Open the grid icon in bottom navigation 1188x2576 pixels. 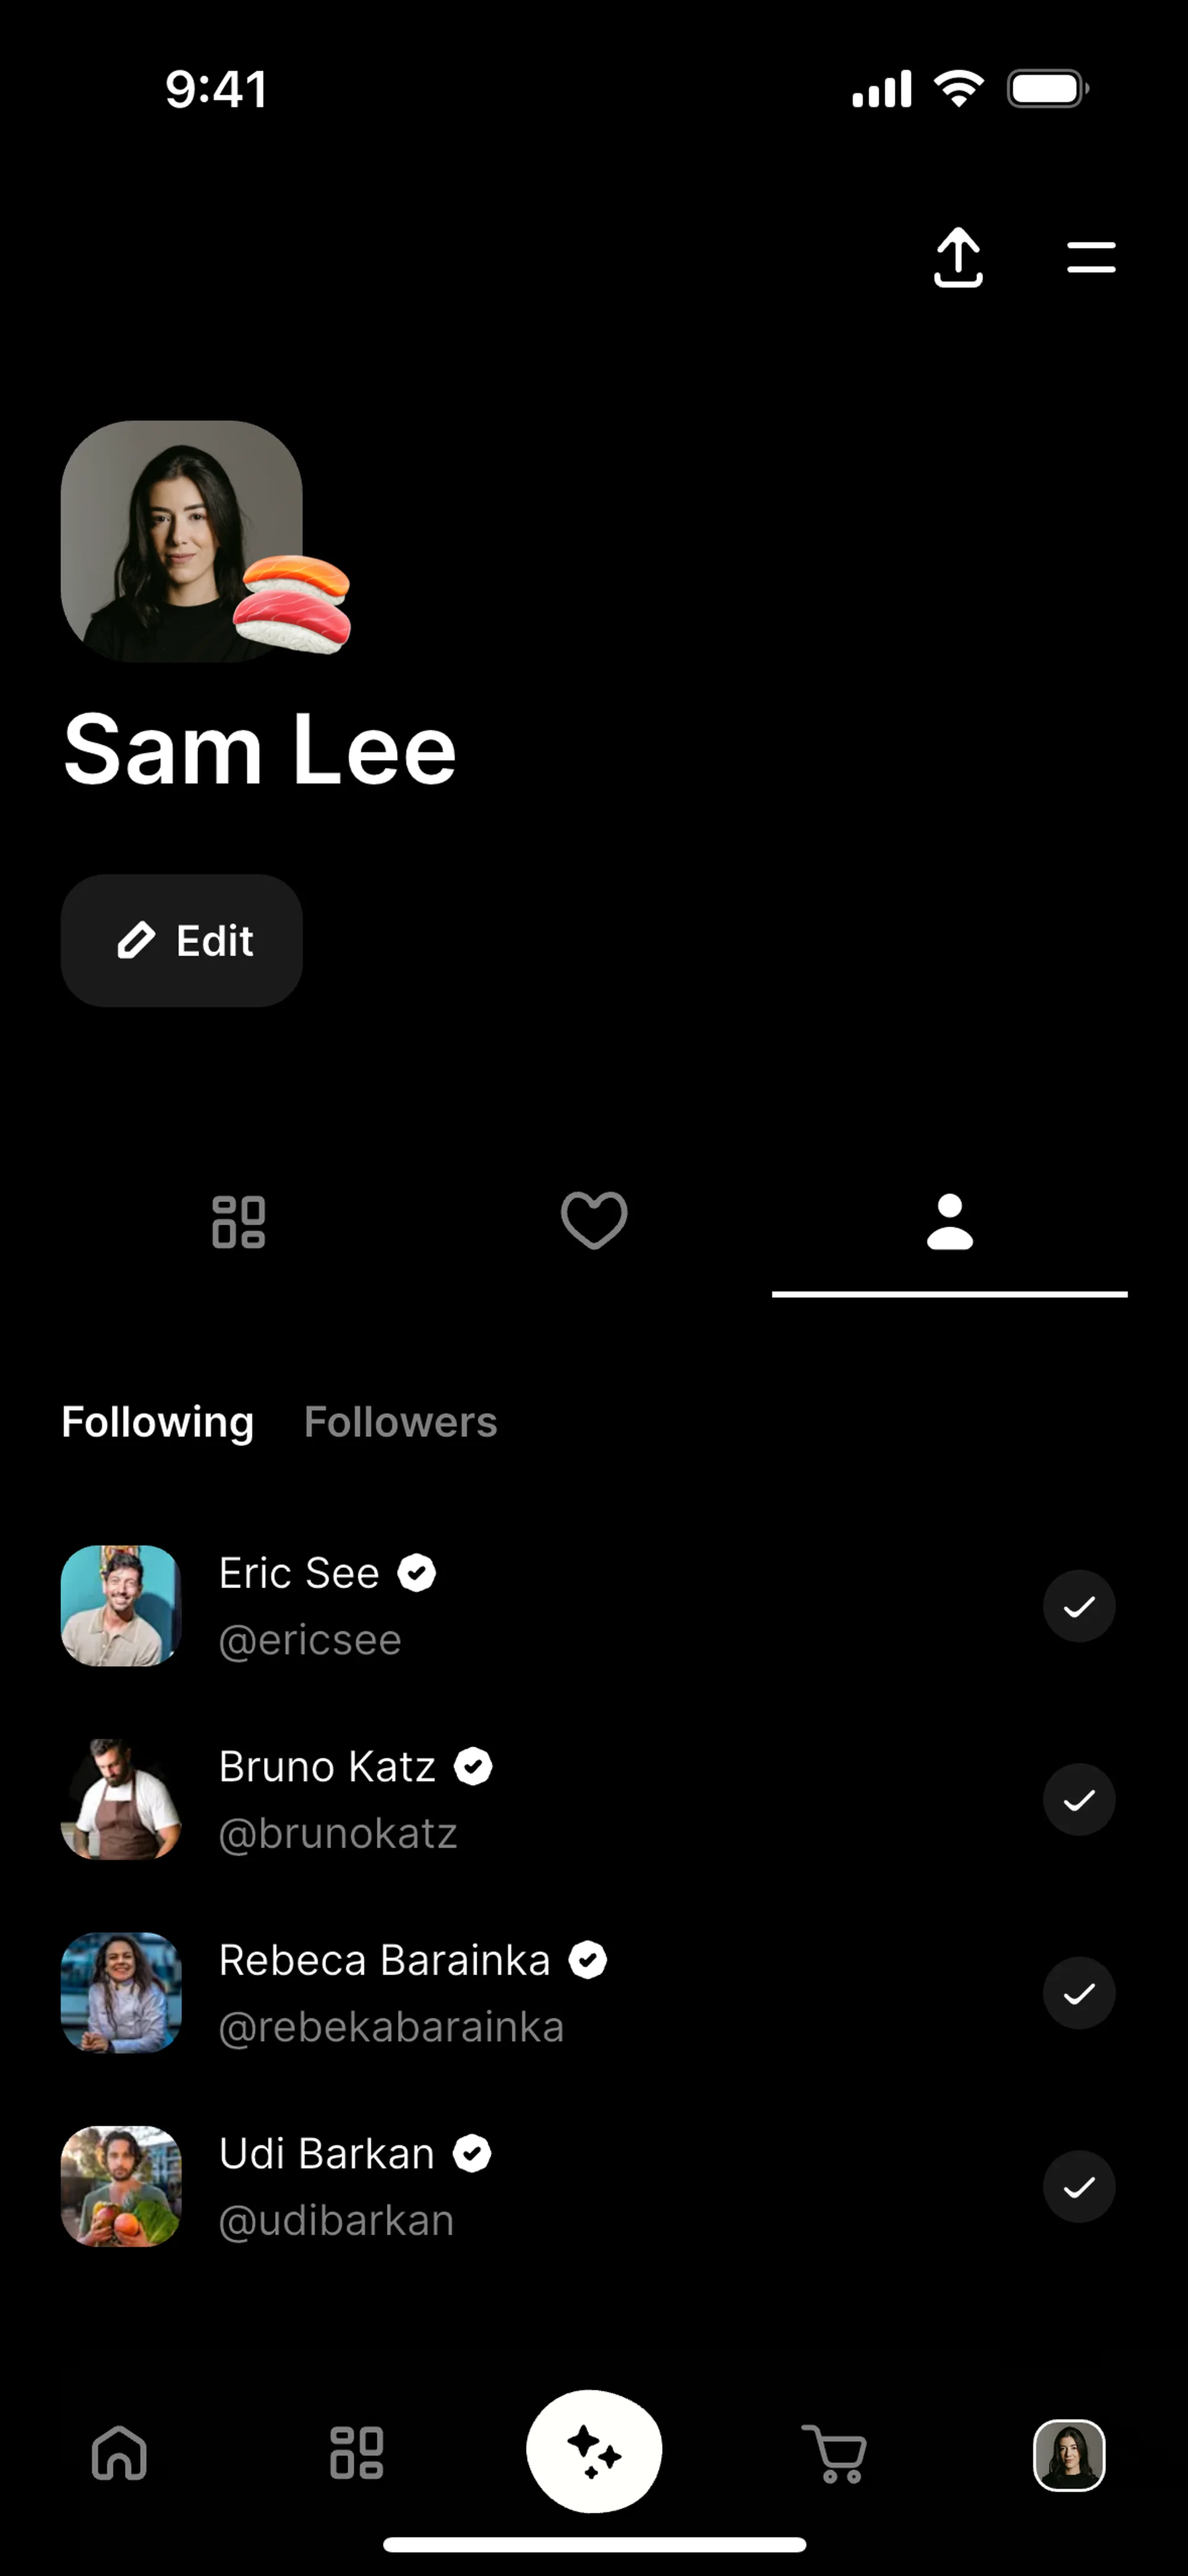(x=357, y=2453)
